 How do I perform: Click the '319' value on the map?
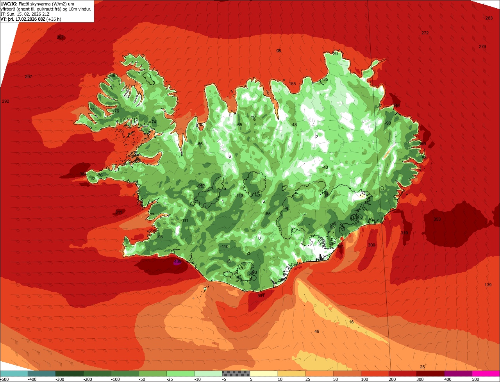pyautogui.click(x=404, y=233)
